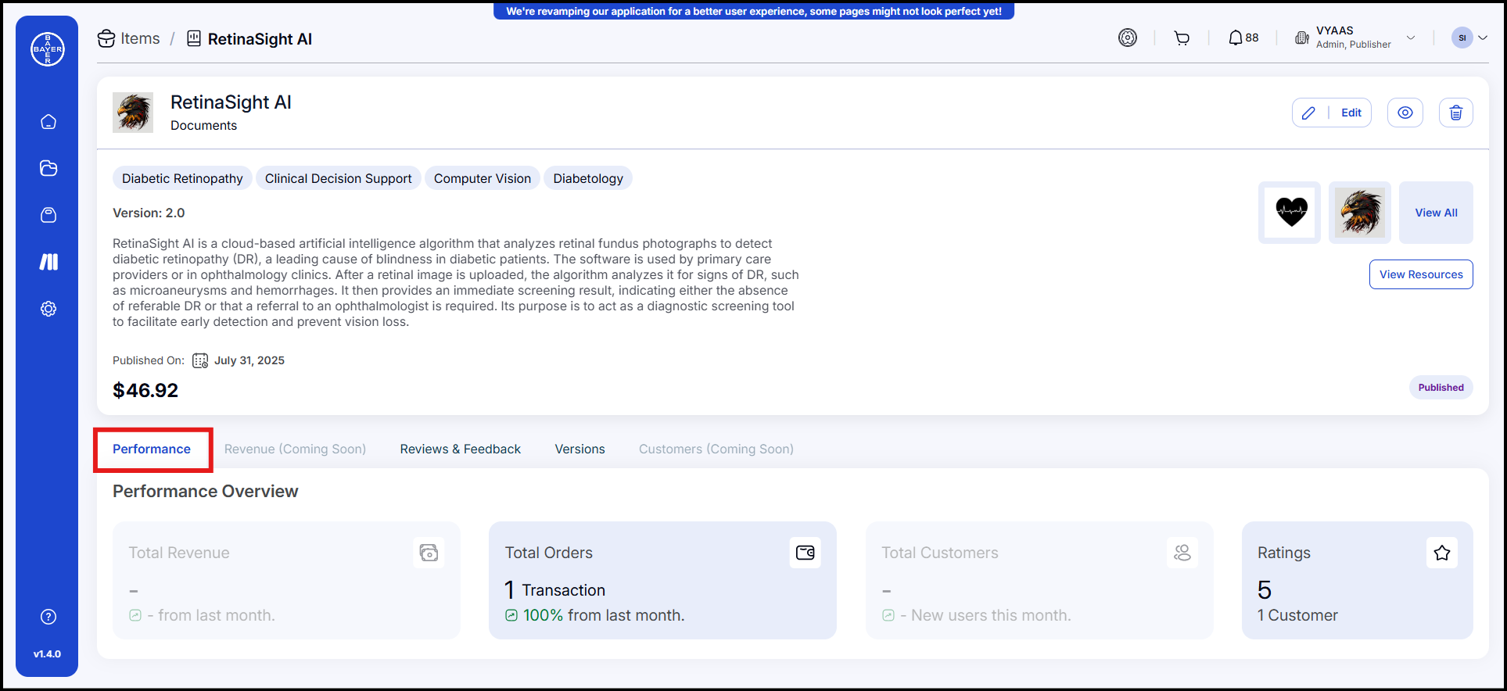This screenshot has width=1507, height=691.
Task: Click the RetinaSight AI breadcrumb book icon
Action: click(194, 38)
